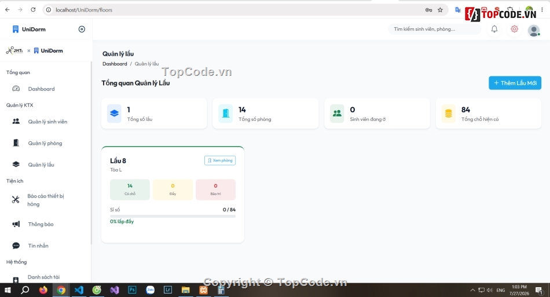
Task: Click the door icon beside Quản lý phòng
Action: pyautogui.click(x=16, y=143)
